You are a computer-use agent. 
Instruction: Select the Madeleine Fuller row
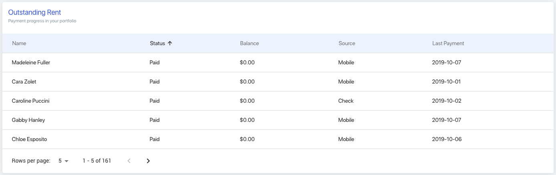click(x=278, y=63)
